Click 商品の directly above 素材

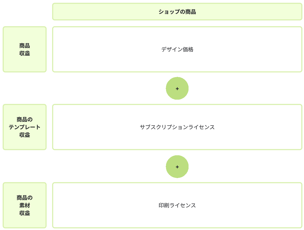point(25,198)
